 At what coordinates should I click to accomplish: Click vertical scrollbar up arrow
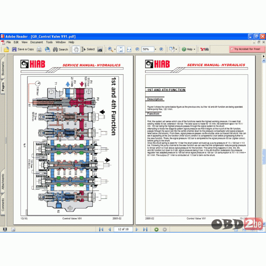[x=264, y=61]
